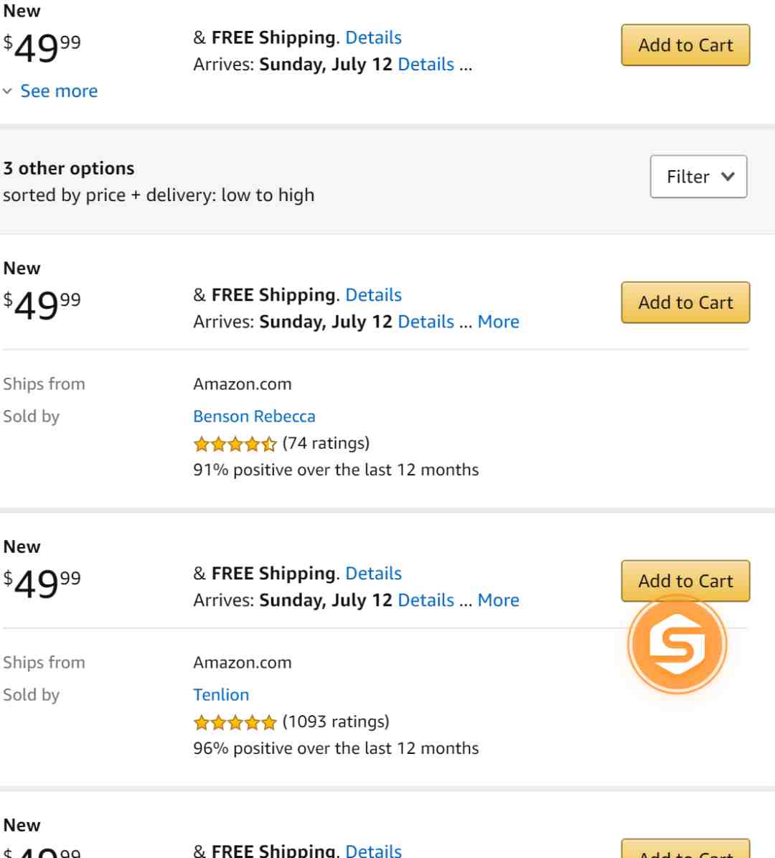The width and height of the screenshot is (775, 858).
Task: Click Tenlion's five-star rating icons
Action: pos(235,722)
